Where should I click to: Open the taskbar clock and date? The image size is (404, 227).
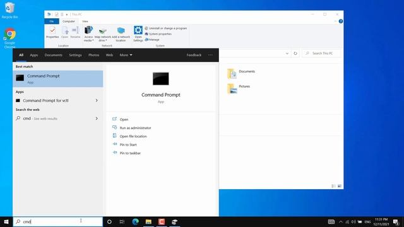[381, 221]
